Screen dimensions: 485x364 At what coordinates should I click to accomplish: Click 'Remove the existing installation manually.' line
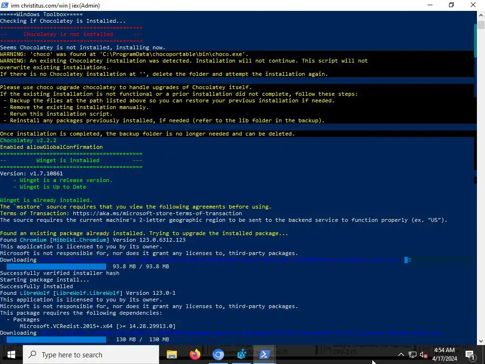pyautogui.click(x=76, y=107)
